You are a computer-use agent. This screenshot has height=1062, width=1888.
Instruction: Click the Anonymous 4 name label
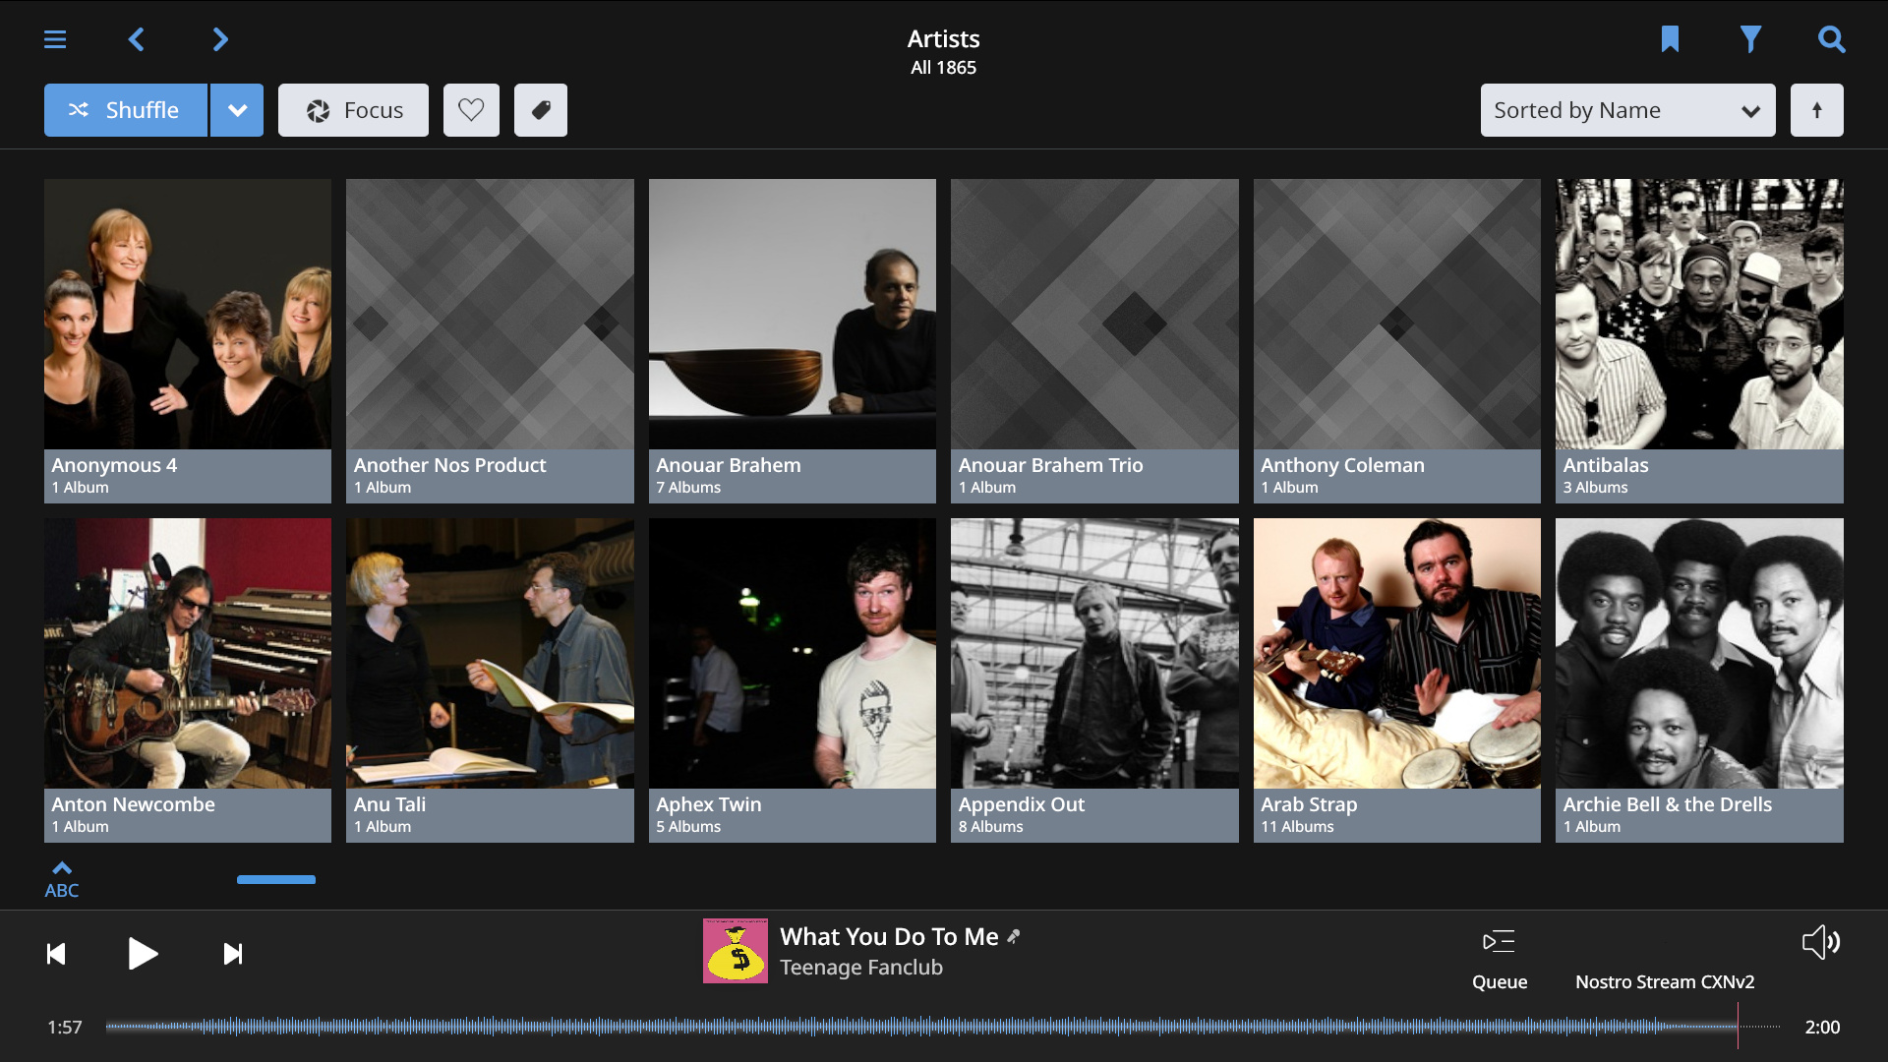tap(114, 465)
